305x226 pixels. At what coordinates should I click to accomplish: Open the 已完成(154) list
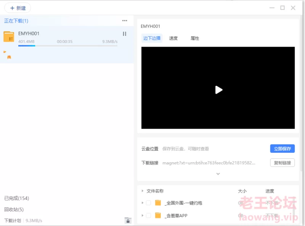coord(16,199)
